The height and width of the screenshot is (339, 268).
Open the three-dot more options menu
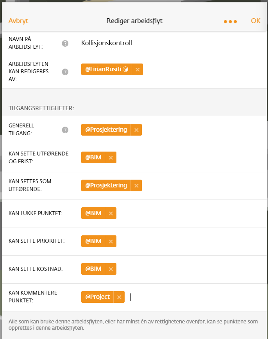click(230, 21)
